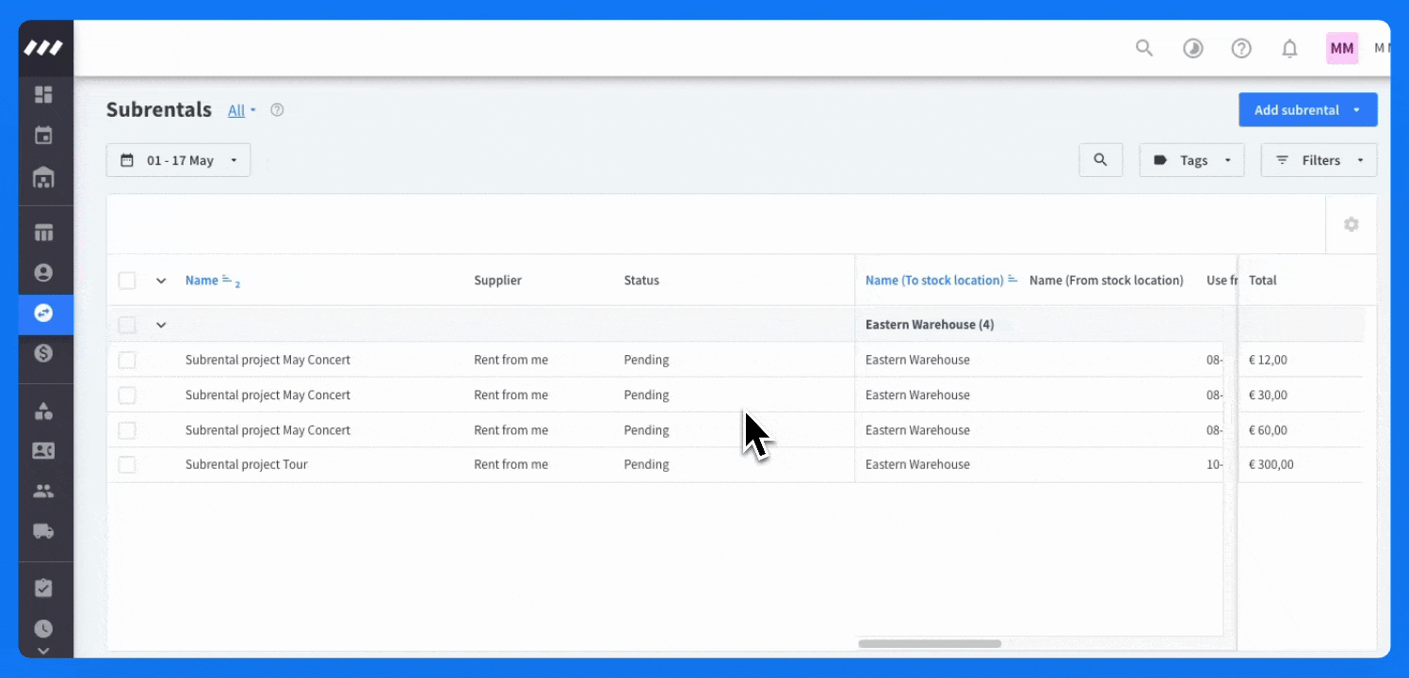Check the Subrental project Tour row checkbox
1409x678 pixels.
pos(127,464)
